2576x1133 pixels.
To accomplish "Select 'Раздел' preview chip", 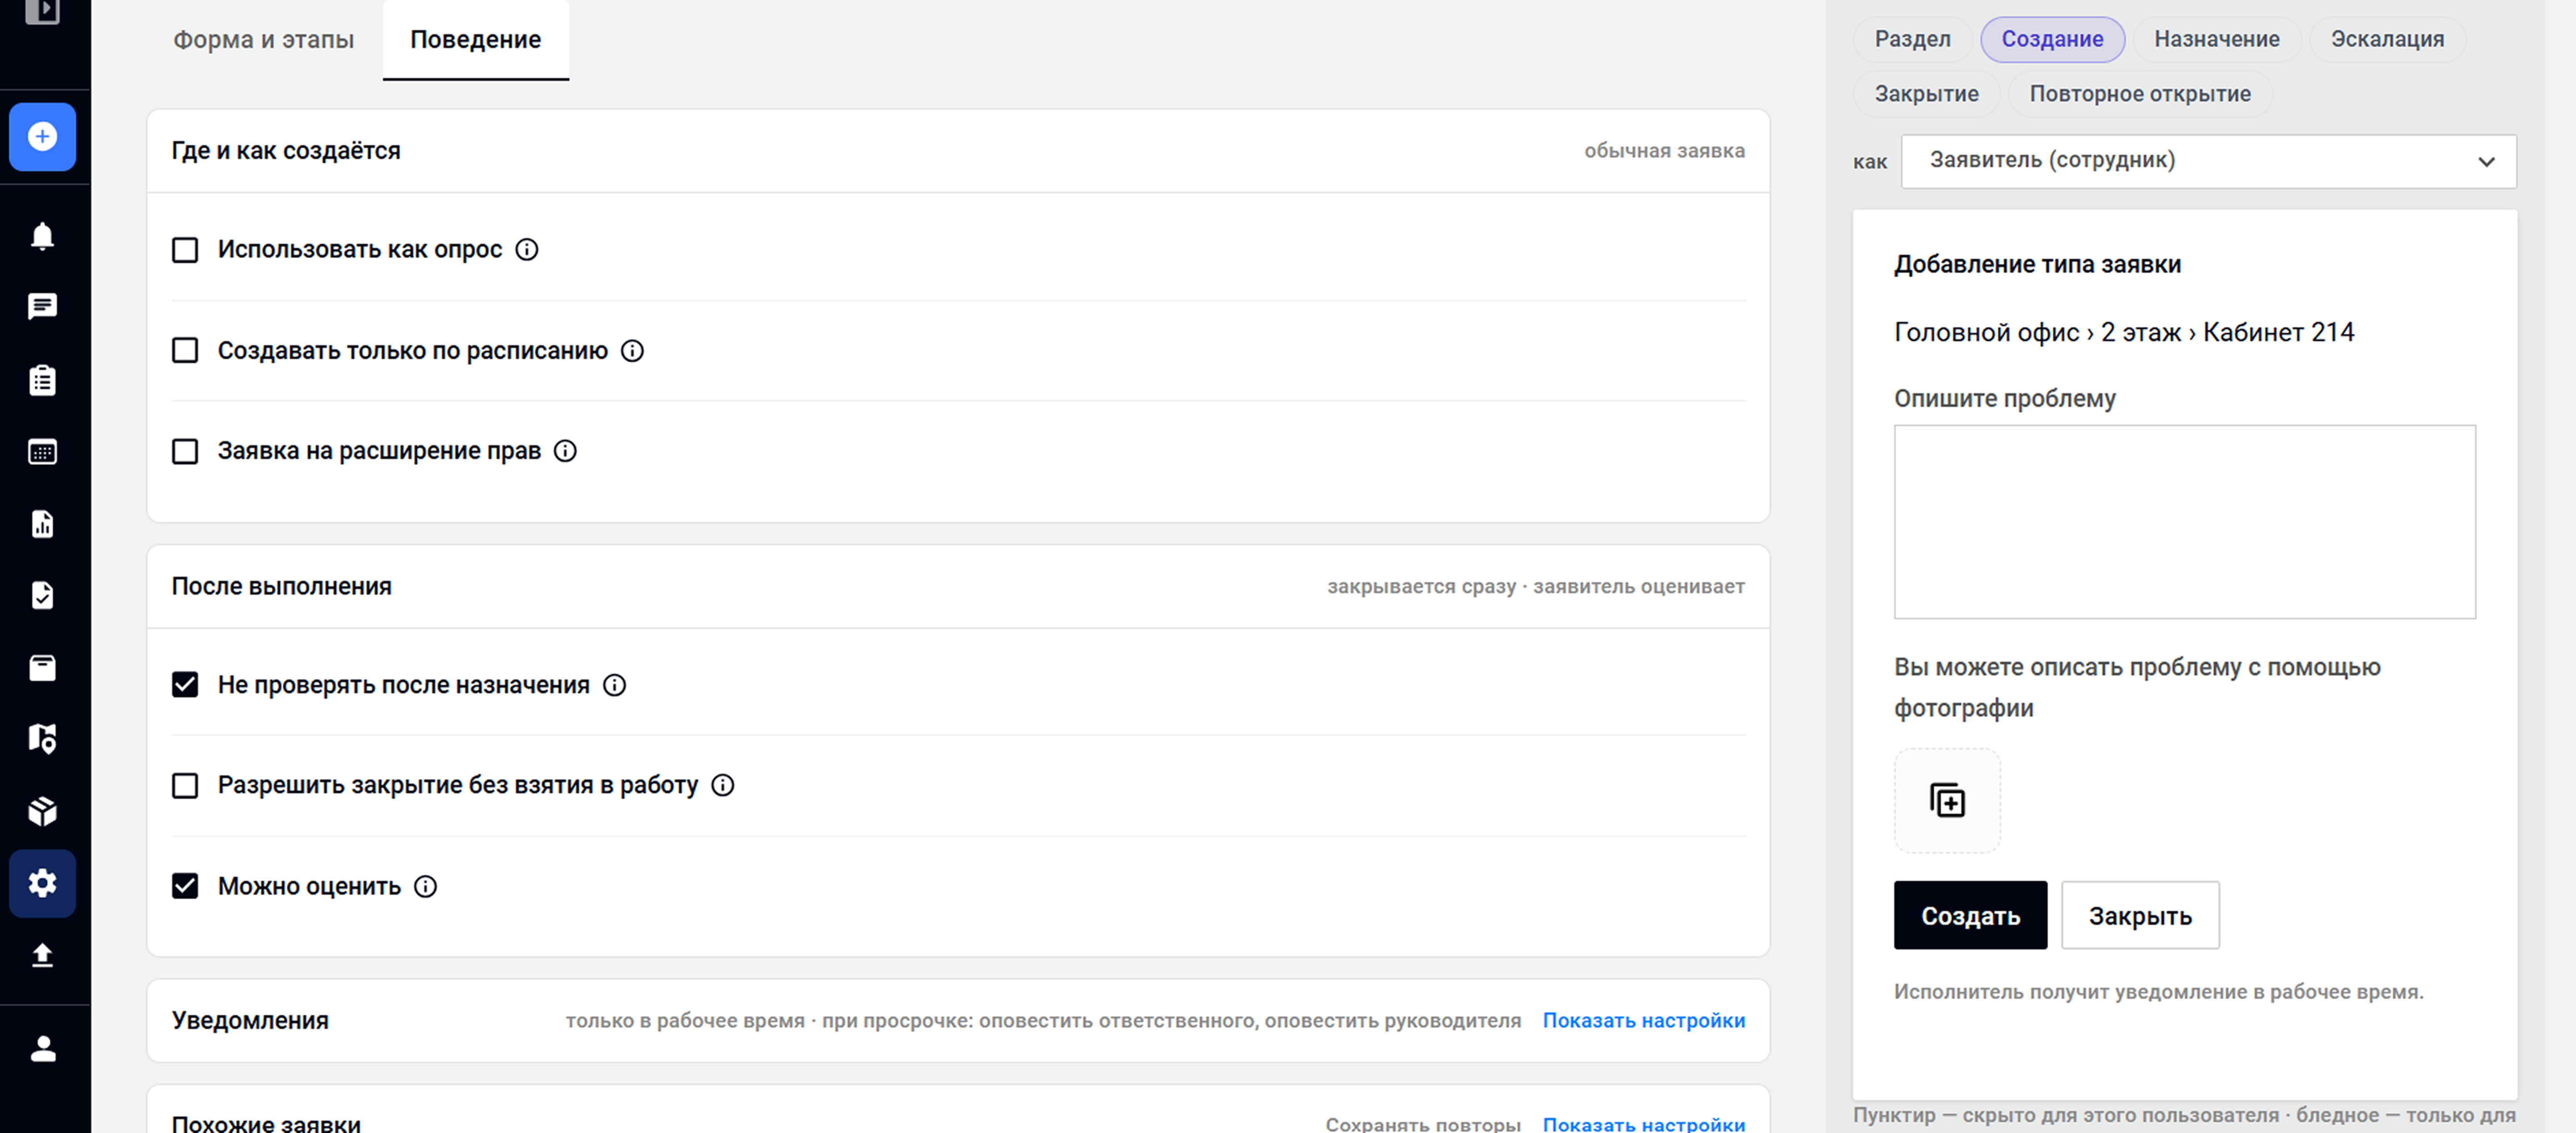I will coord(1912,39).
